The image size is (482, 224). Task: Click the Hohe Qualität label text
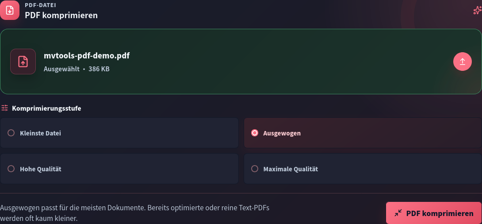41,169
